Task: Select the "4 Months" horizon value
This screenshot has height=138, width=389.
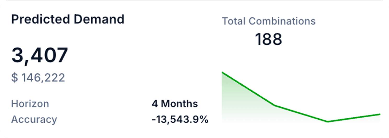Action: pyautogui.click(x=175, y=104)
